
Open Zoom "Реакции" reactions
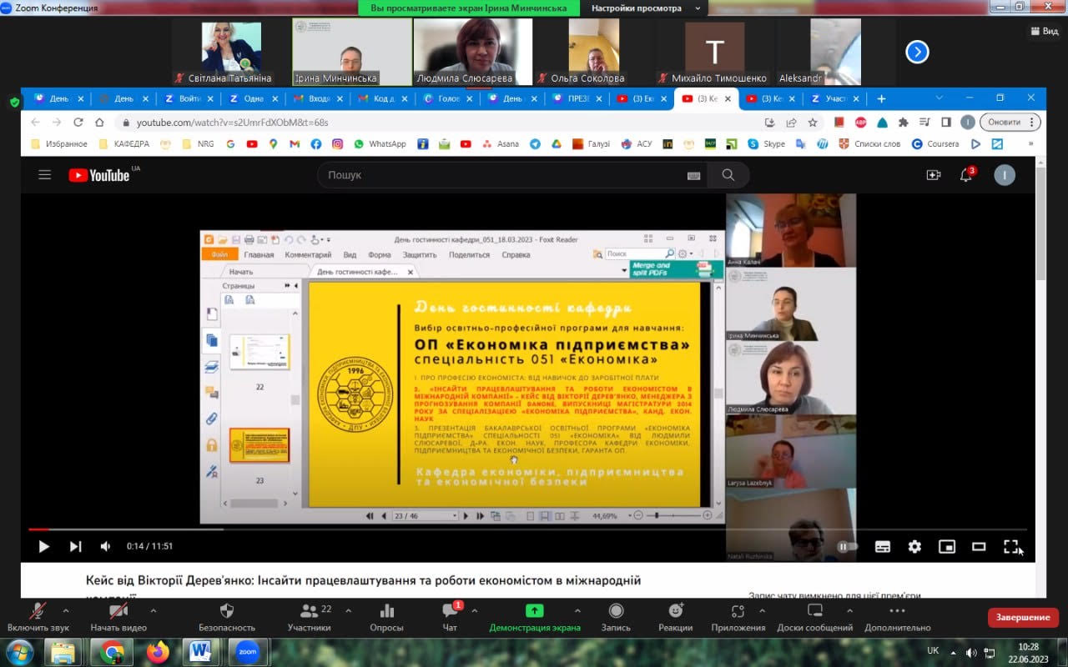[675, 618]
